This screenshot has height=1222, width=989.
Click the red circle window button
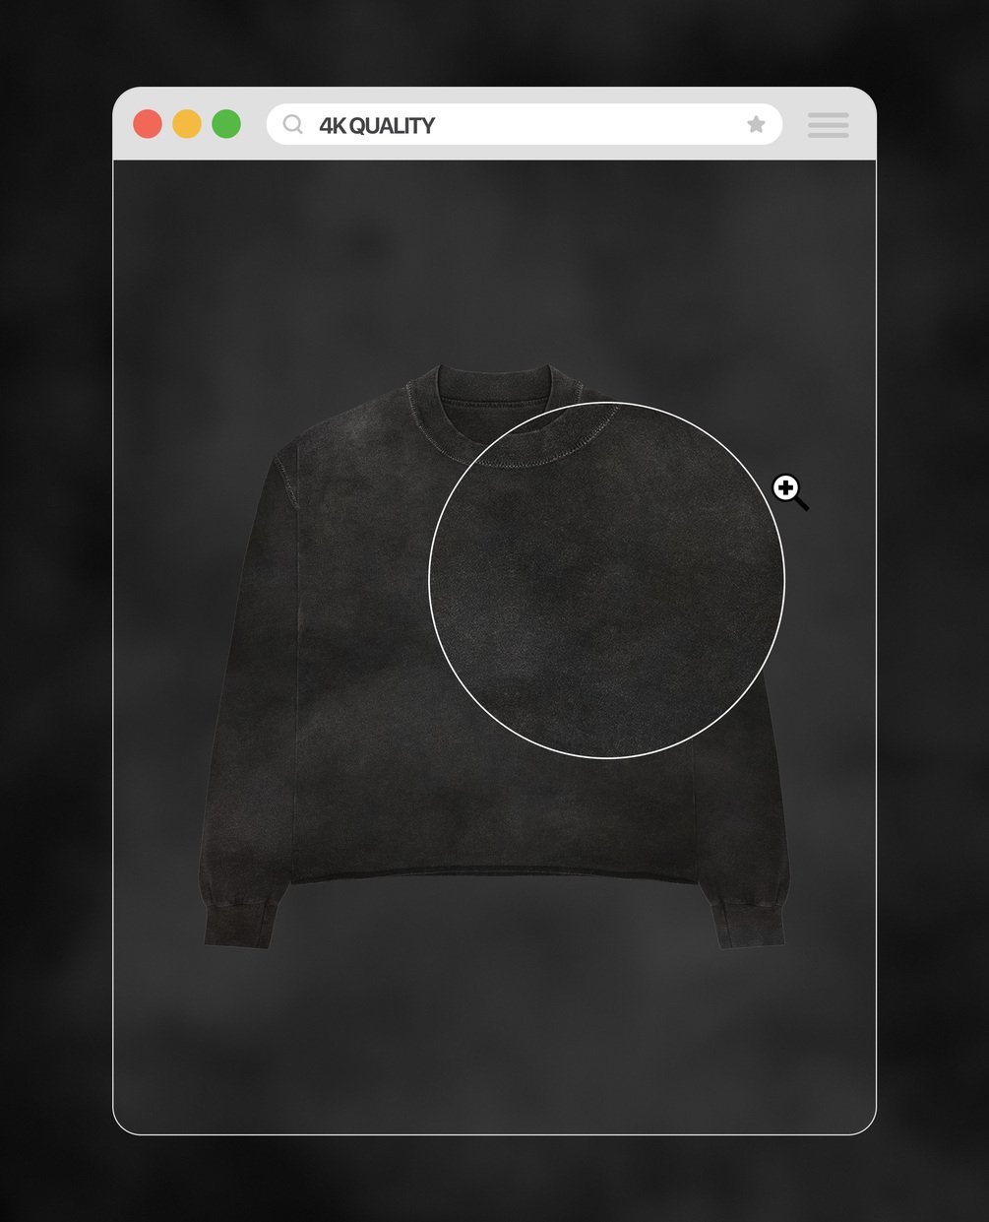(x=148, y=124)
